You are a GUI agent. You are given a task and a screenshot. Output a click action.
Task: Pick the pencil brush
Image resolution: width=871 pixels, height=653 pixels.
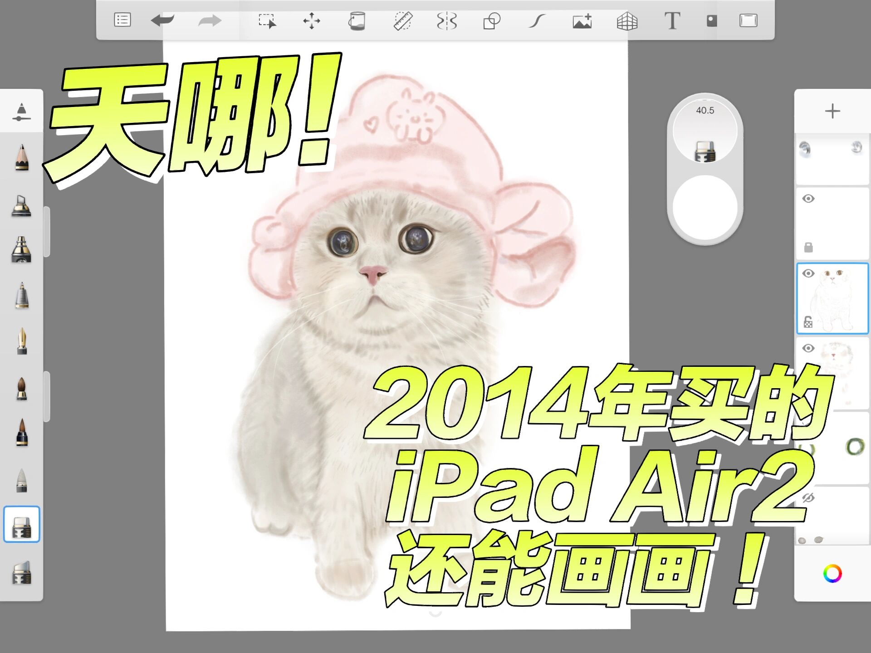click(x=21, y=157)
